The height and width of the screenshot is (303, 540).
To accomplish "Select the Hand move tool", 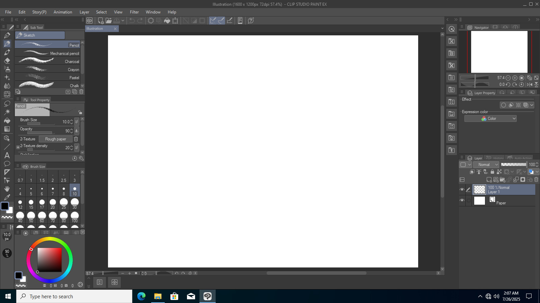I will (7, 189).
